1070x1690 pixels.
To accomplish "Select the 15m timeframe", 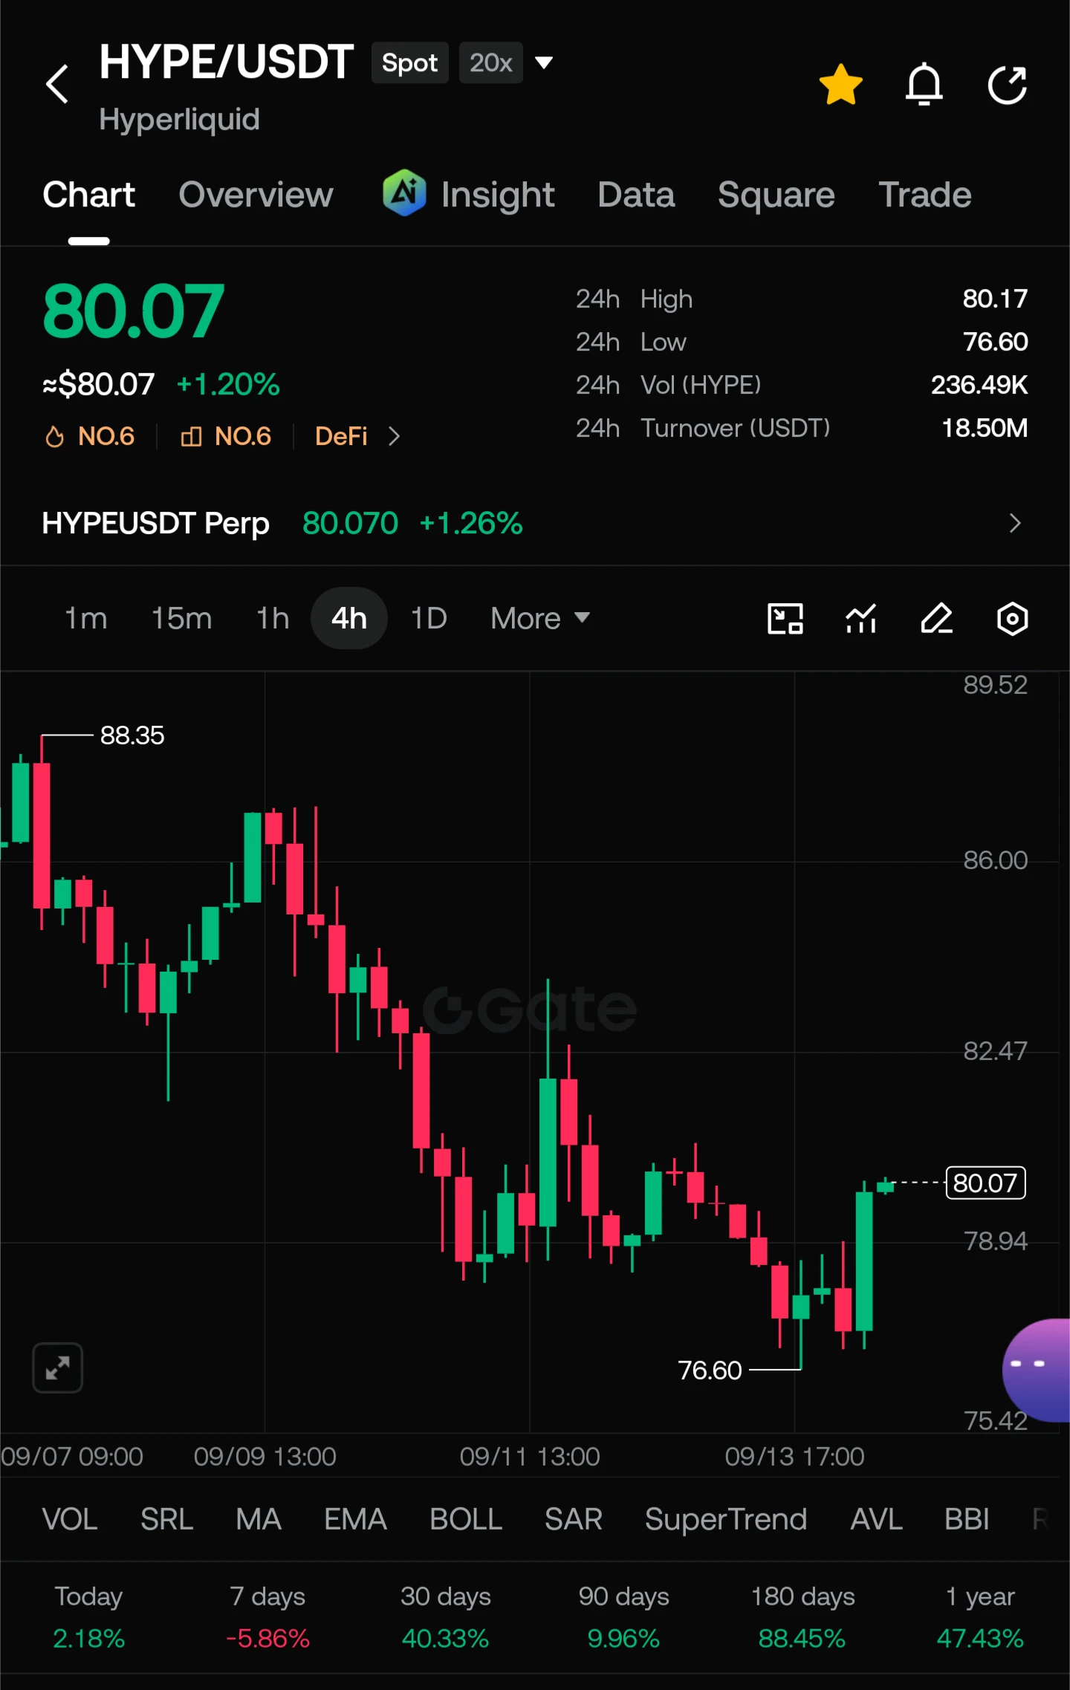I will pos(182,618).
